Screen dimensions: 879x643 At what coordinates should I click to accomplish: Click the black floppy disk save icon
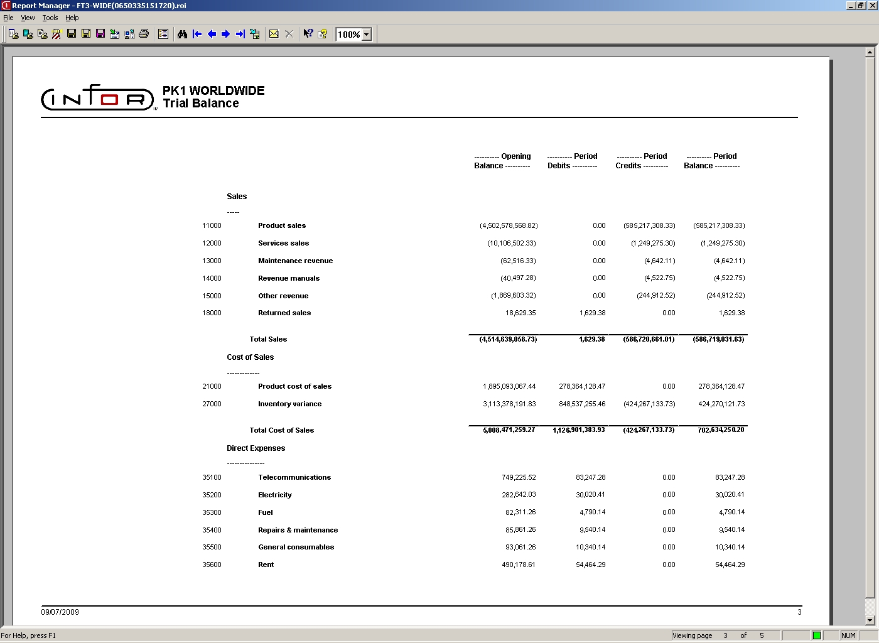(72, 34)
